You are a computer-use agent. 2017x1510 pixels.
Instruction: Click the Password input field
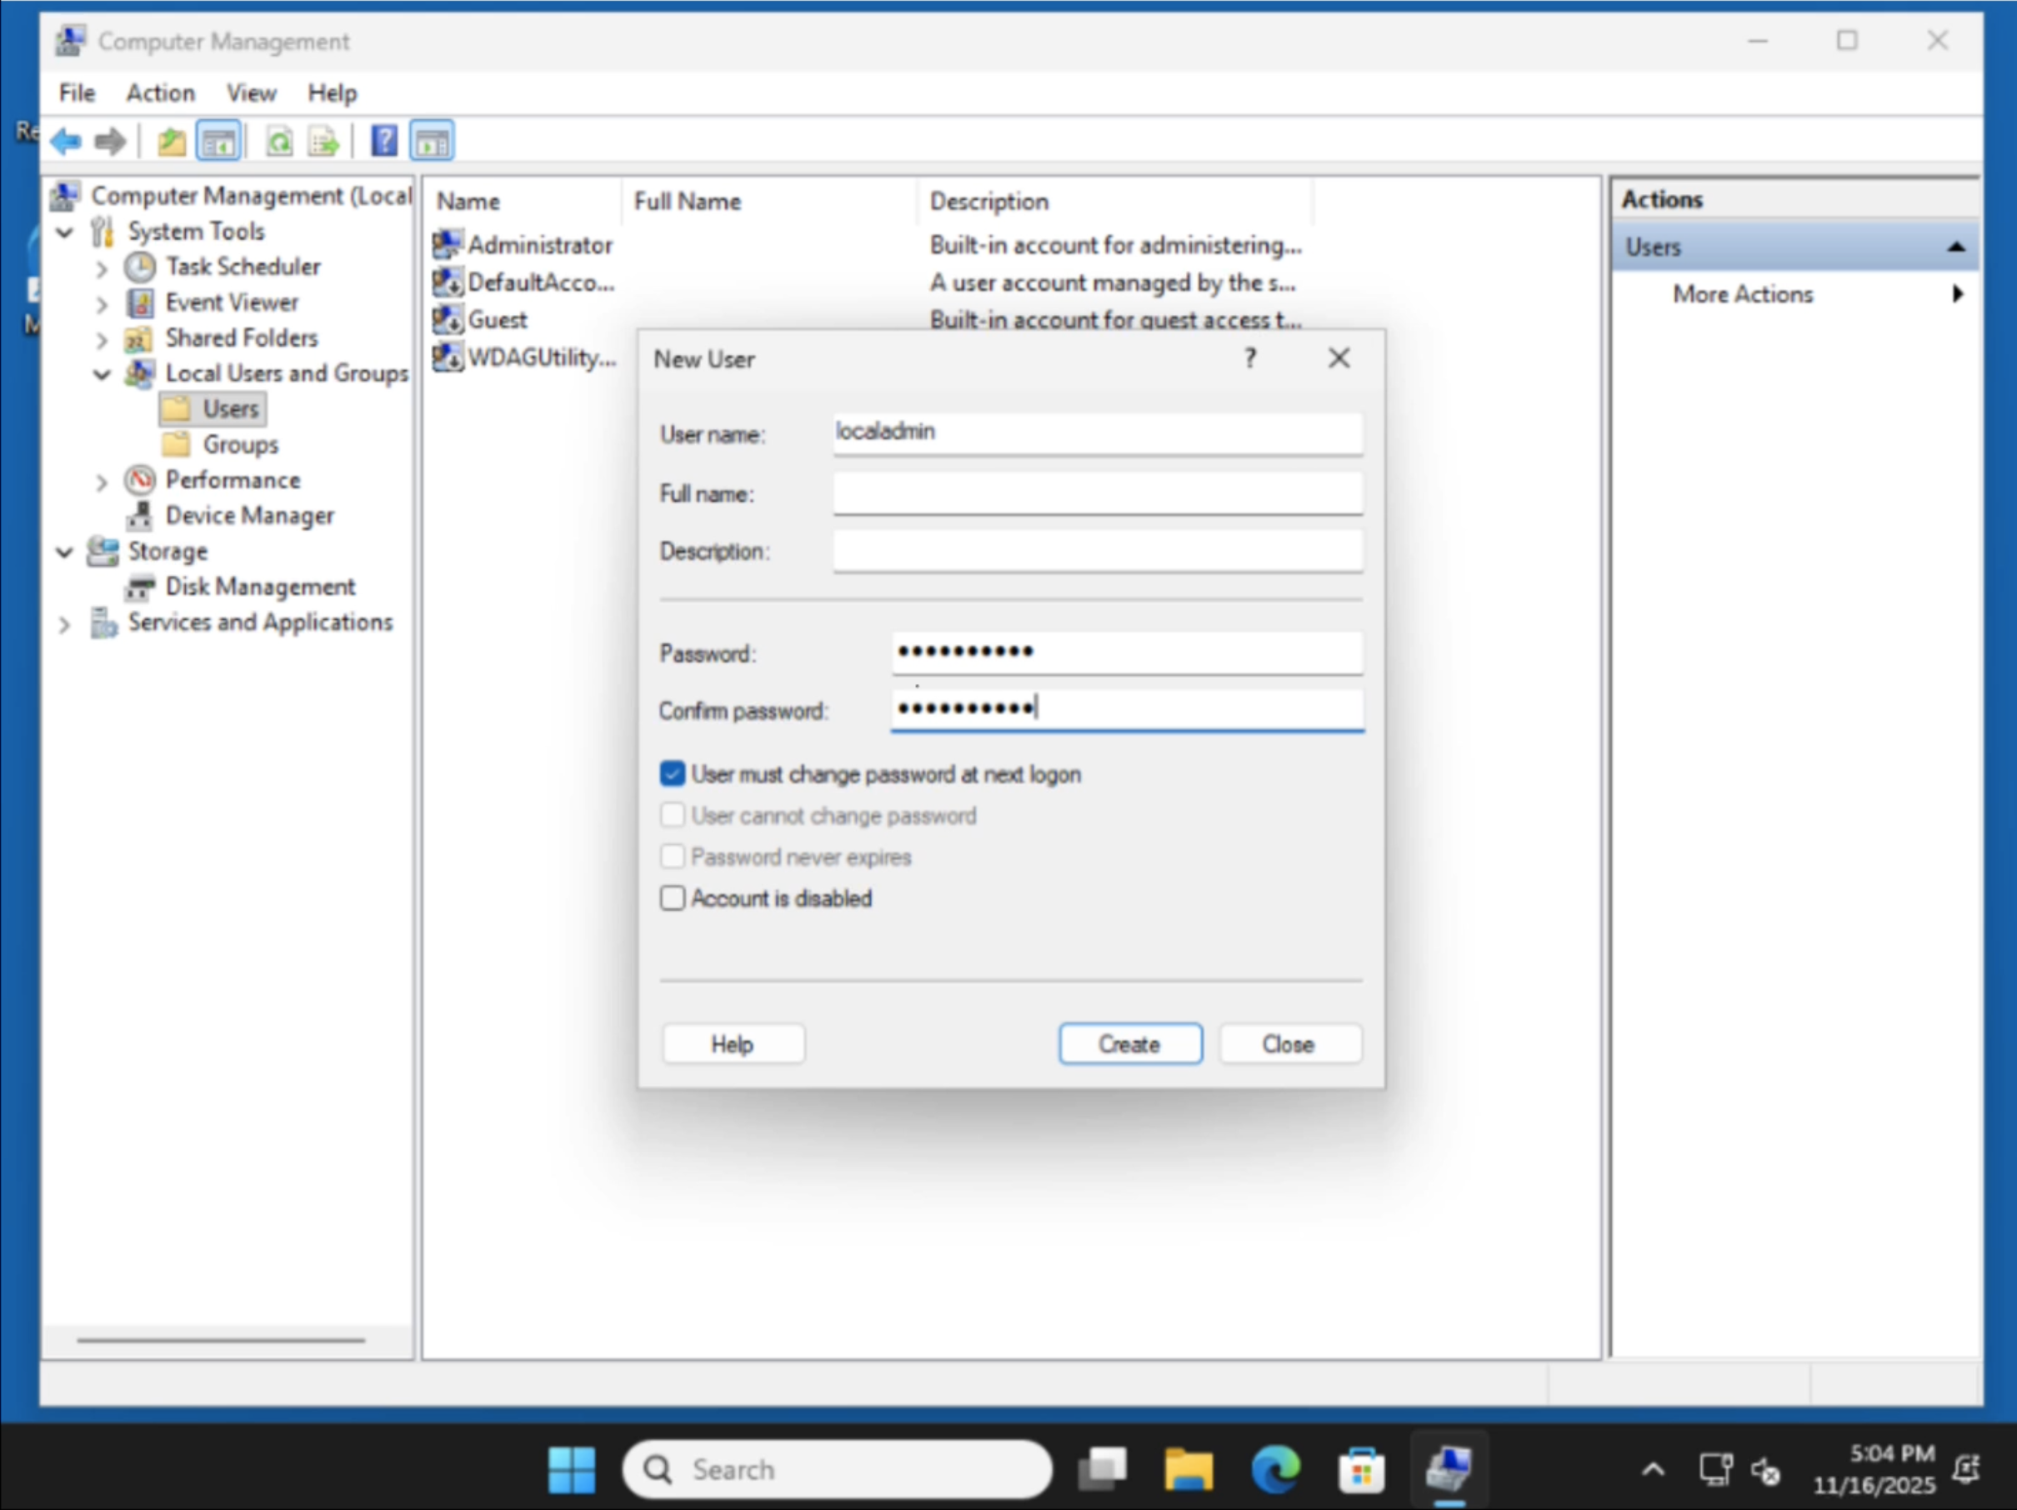pyautogui.click(x=1127, y=652)
